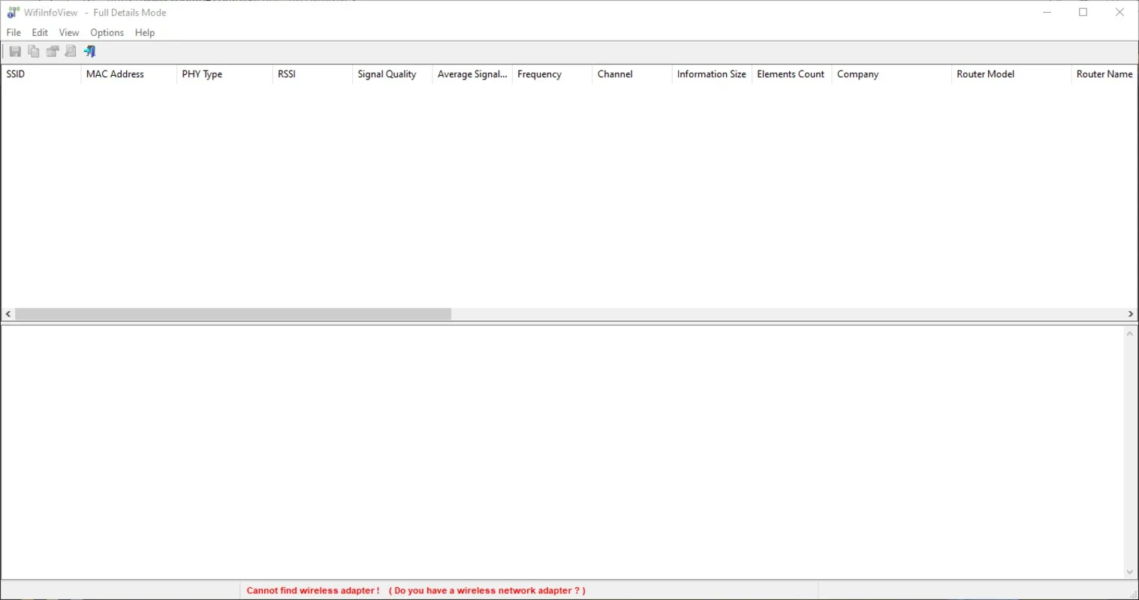The width and height of the screenshot is (1139, 600).
Task: Sort by the Signal Quality column header
Action: (x=393, y=74)
